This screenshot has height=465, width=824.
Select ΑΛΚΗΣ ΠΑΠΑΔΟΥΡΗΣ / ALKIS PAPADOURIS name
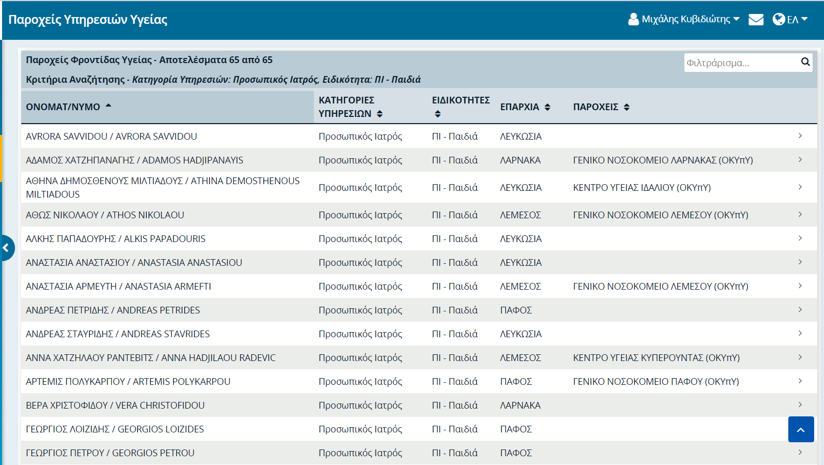115,239
